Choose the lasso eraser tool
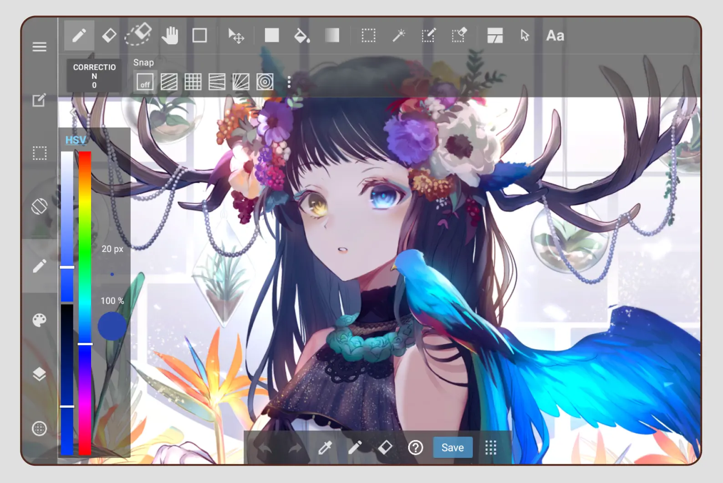This screenshot has width=723, height=483. click(138, 35)
